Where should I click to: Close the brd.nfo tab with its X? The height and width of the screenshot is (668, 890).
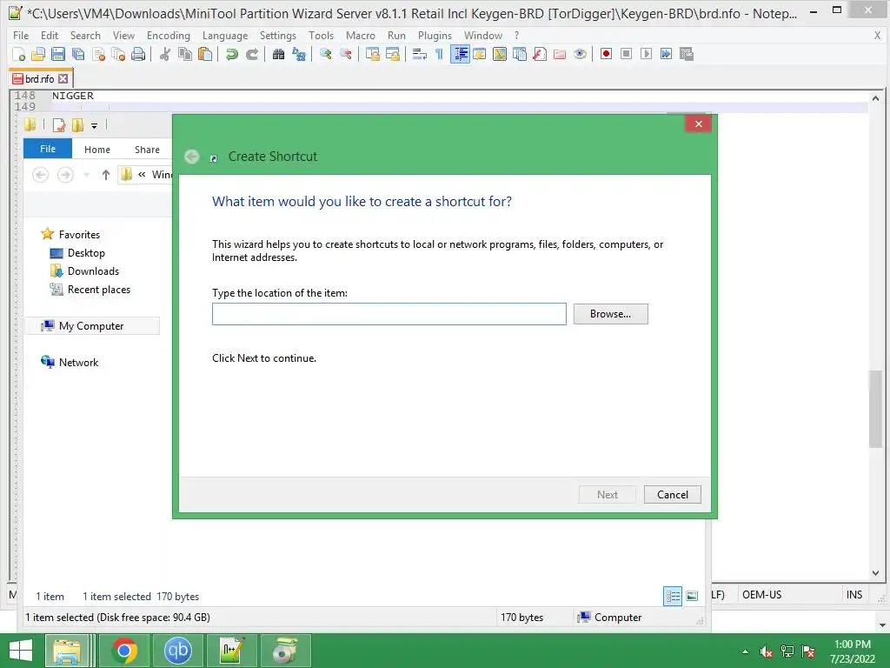click(63, 79)
